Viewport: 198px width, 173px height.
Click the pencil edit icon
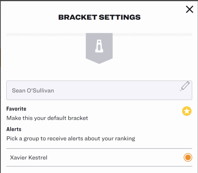[185, 86]
